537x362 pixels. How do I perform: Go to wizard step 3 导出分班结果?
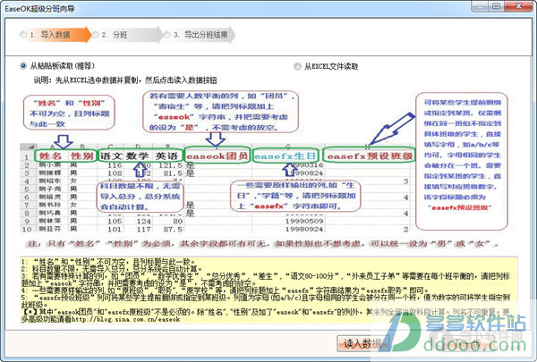[x=200, y=35]
